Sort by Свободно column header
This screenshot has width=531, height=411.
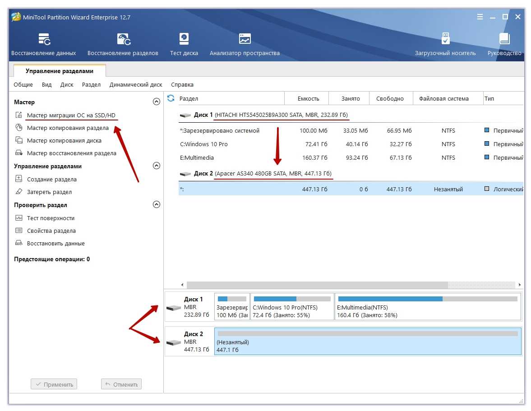391,98
